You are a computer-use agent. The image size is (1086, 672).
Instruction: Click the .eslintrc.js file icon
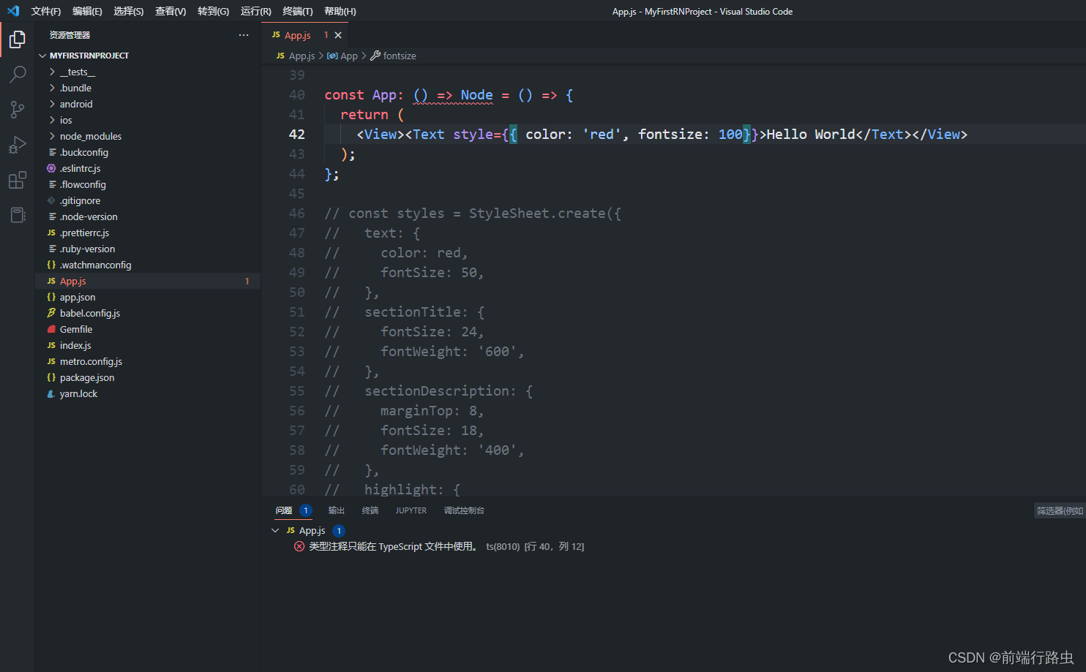[x=51, y=168]
